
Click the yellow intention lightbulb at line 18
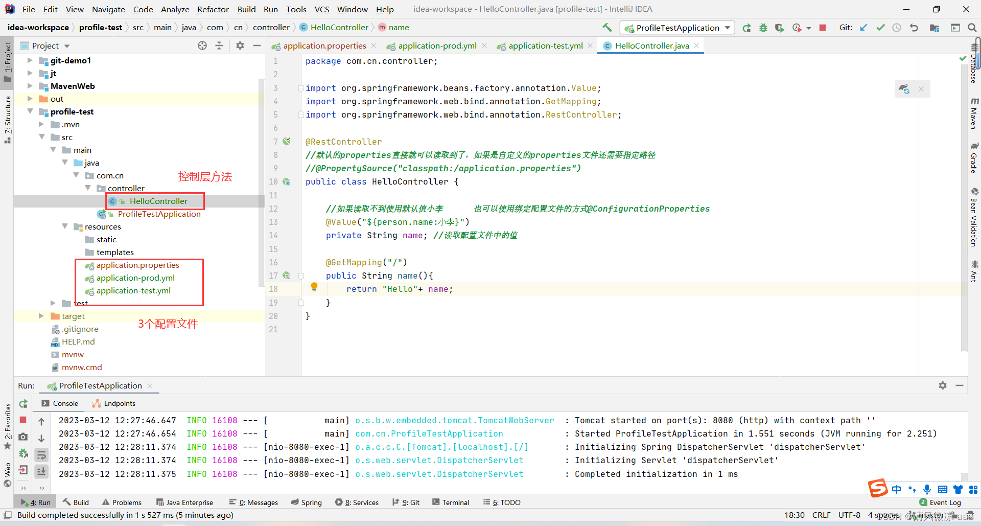click(314, 287)
